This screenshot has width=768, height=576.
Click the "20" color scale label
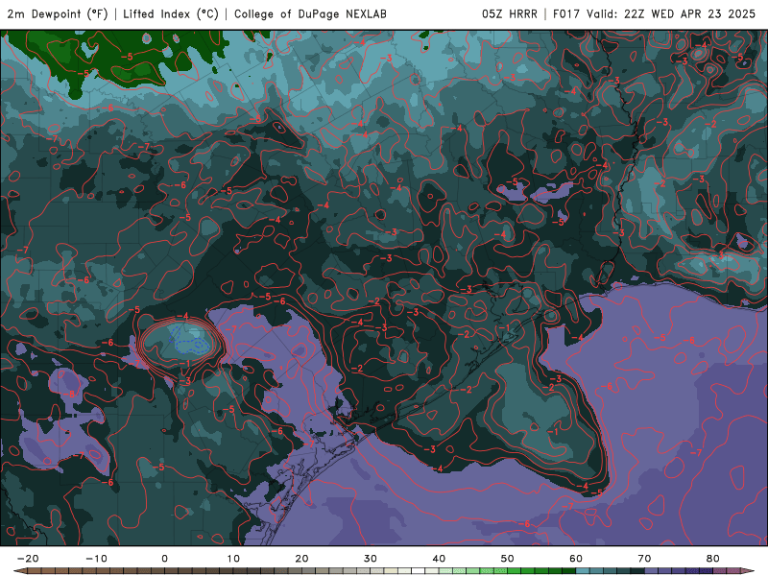click(301, 559)
